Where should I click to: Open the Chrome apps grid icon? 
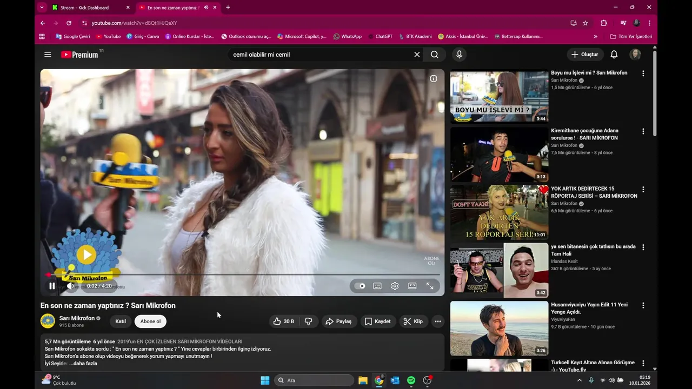(42, 37)
